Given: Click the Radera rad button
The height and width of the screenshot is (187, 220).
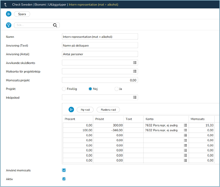Looking at the screenshot, I should click(108, 110).
